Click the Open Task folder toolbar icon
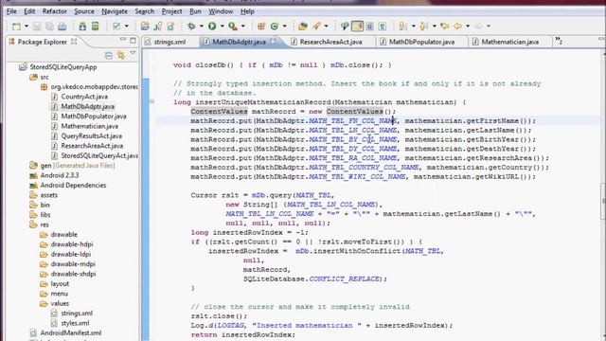 pyautogui.click(x=303, y=27)
